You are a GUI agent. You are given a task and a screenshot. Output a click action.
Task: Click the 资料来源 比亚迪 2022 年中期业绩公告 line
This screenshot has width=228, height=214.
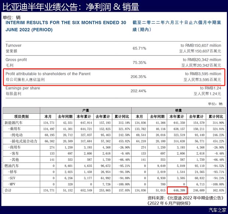point(186,198)
